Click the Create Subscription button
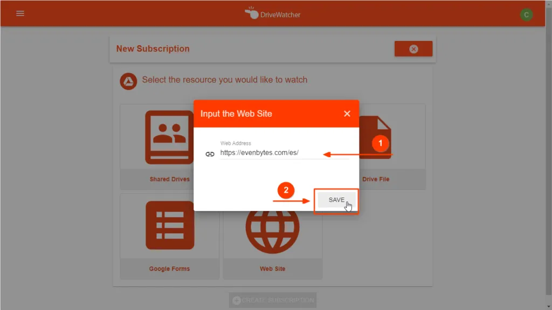552x310 pixels. click(272, 300)
